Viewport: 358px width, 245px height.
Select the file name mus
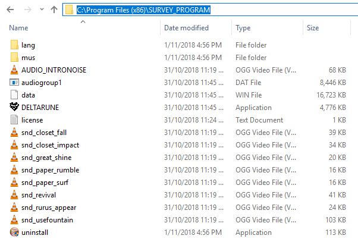click(29, 58)
